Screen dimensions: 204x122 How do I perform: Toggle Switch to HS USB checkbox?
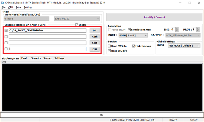coord(129,29)
